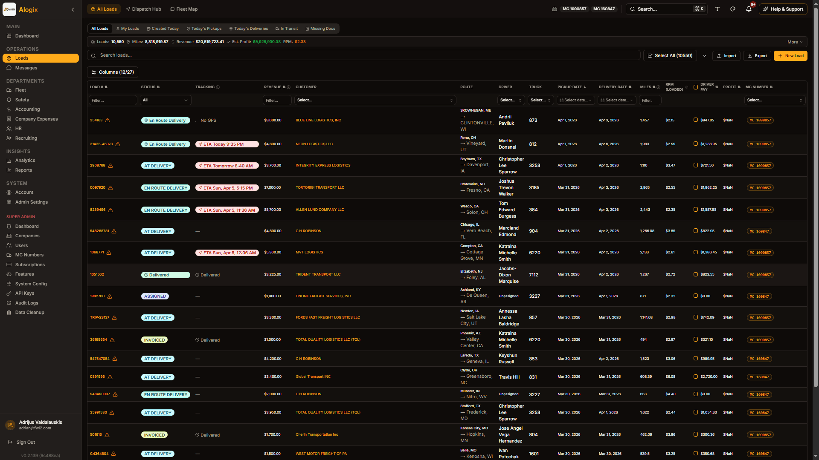Open the status filter dropdown
The height and width of the screenshot is (460, 819).
tap(166, 101)
